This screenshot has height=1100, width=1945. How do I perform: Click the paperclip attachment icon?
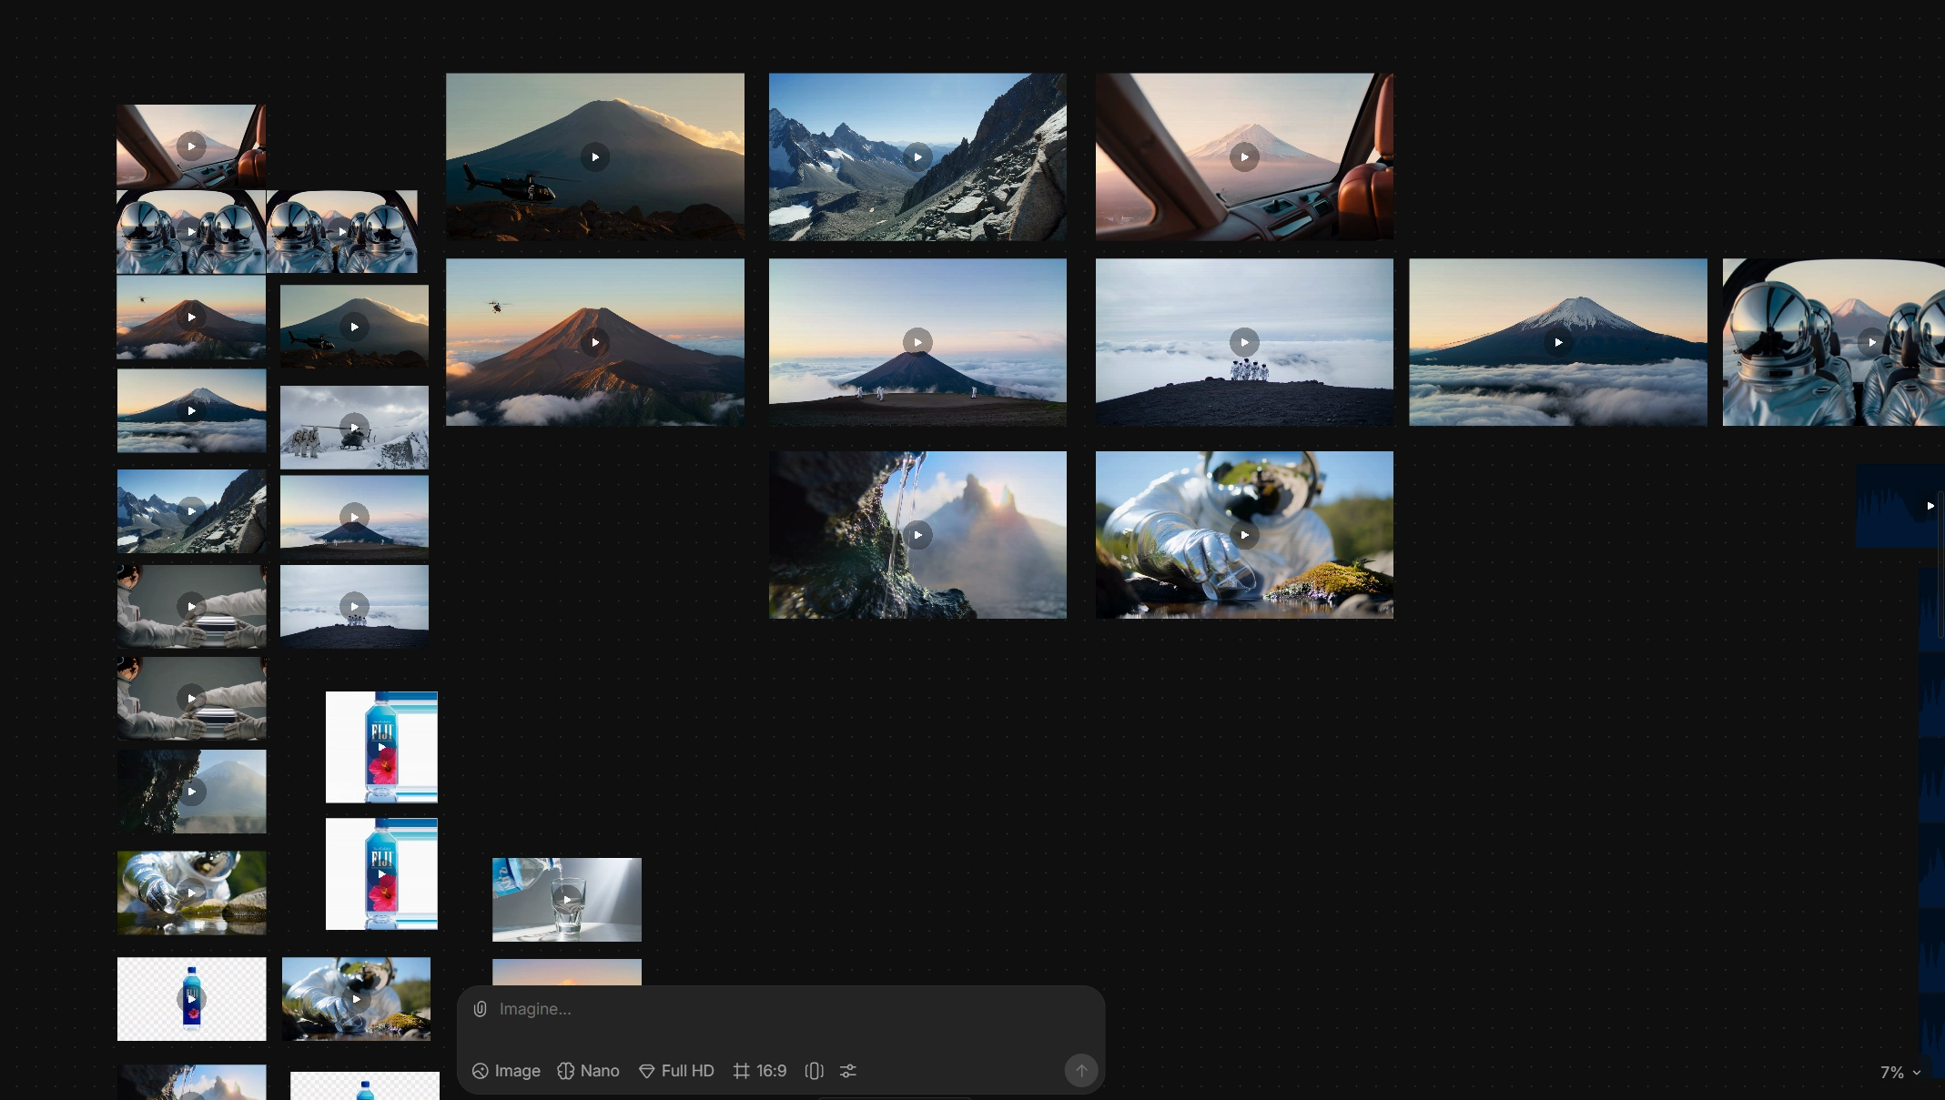(x=480, y=1009)
